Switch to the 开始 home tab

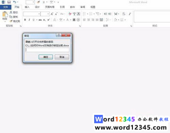(17, 7)
